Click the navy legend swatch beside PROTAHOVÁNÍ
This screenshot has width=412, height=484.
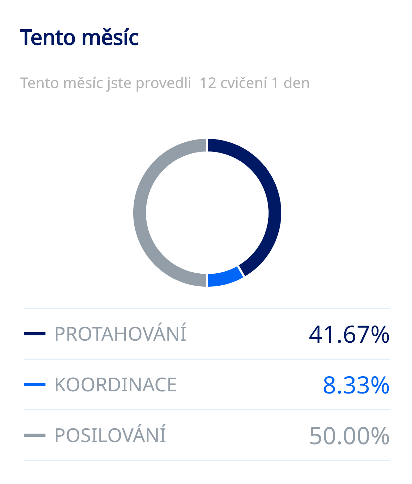click(35, 334)
